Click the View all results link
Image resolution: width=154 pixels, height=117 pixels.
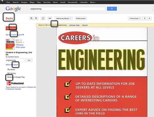pyautogui.click(x=85, y=25)
